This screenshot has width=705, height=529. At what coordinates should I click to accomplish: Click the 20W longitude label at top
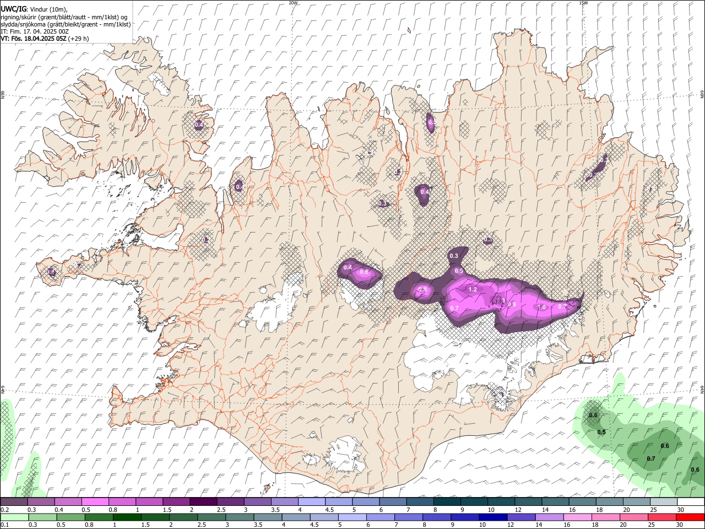[293, 3]
